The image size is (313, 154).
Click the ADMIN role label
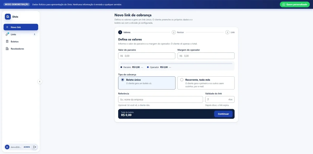point(27,147)
